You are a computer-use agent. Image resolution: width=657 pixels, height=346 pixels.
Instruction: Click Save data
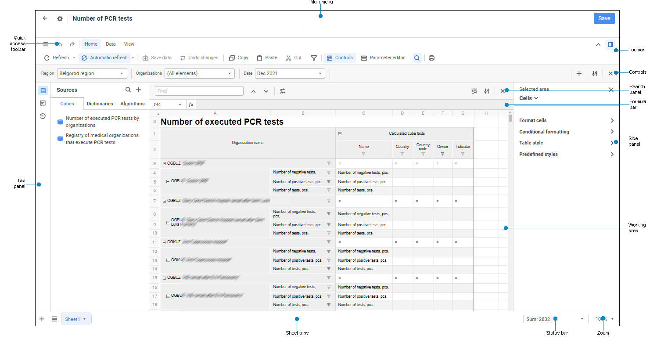tap(157, 58)
